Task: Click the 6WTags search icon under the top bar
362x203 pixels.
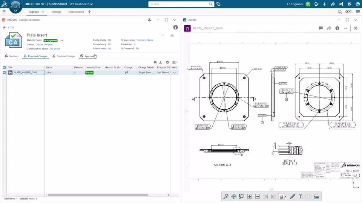Action: click(x=340, y=12)
